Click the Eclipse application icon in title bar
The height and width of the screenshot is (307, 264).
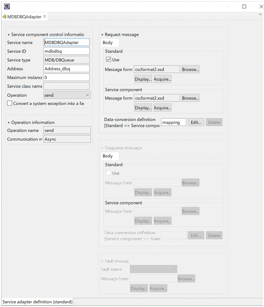[7, 6]
